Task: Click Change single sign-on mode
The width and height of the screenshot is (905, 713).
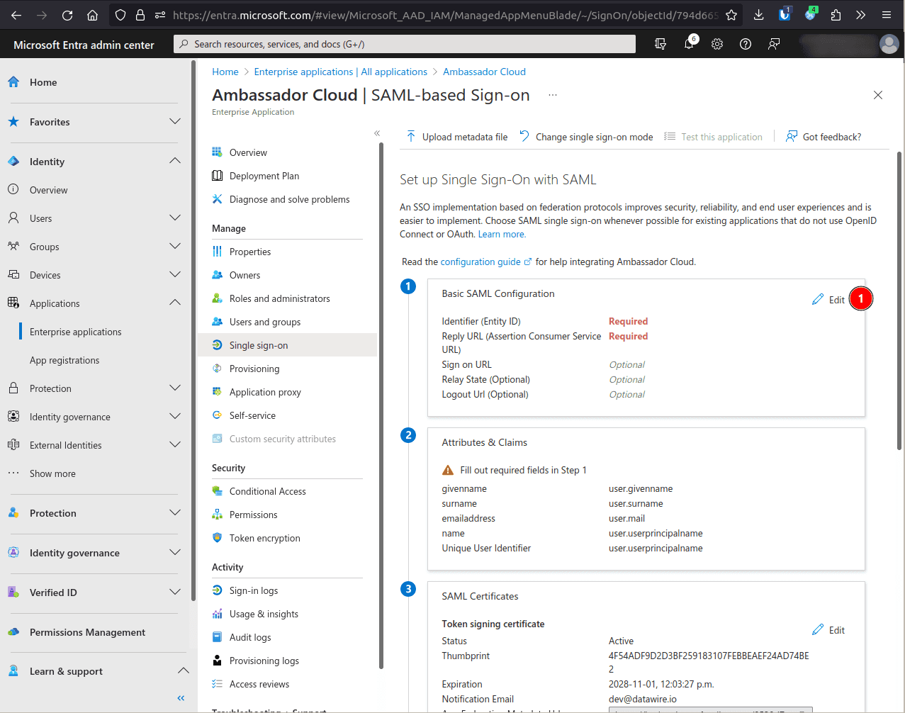Action: click(586, 137)
